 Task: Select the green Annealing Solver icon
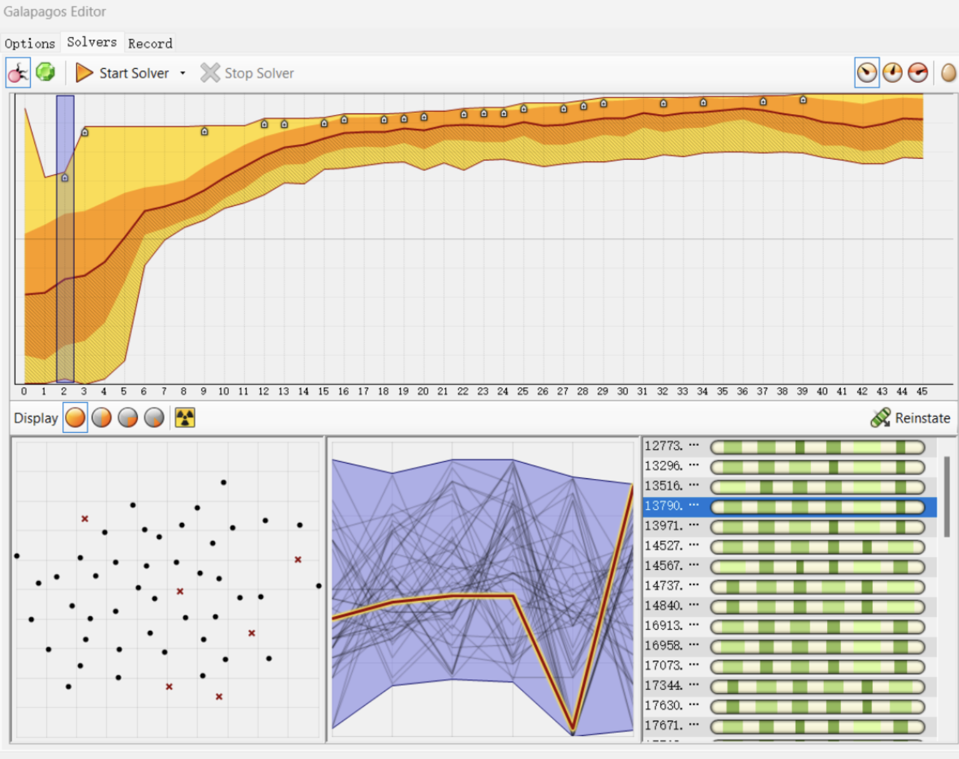(x=45, y=72)
